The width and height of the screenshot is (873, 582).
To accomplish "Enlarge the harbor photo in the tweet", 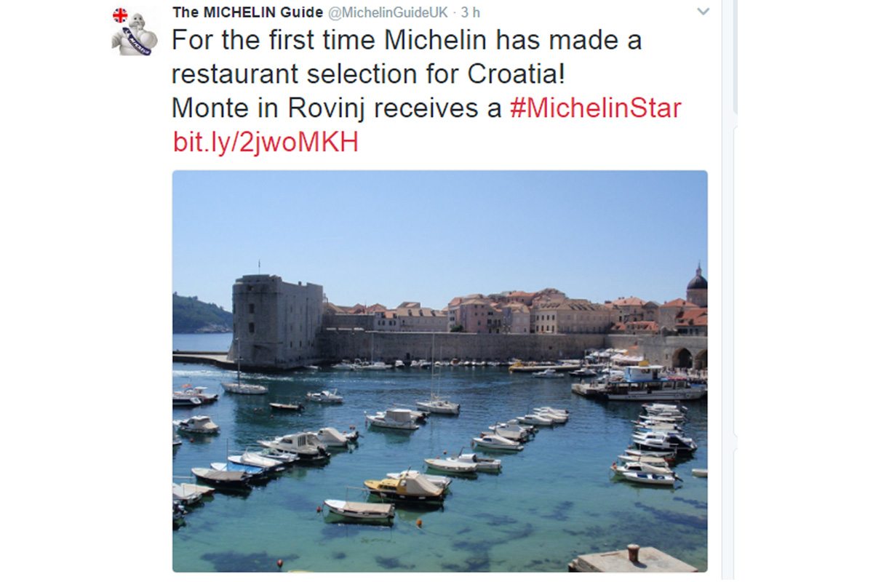I will click(x=439, y=371).
